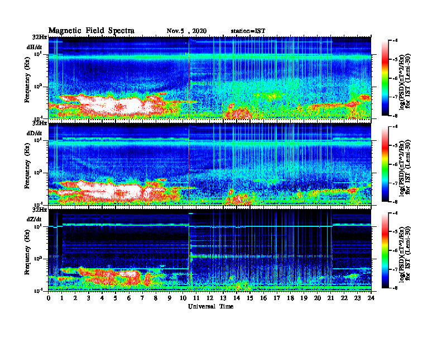Click the dD/dt panel label
This screenshot has width=442, height=342.
pyautogui.click(x=35, y=133)
